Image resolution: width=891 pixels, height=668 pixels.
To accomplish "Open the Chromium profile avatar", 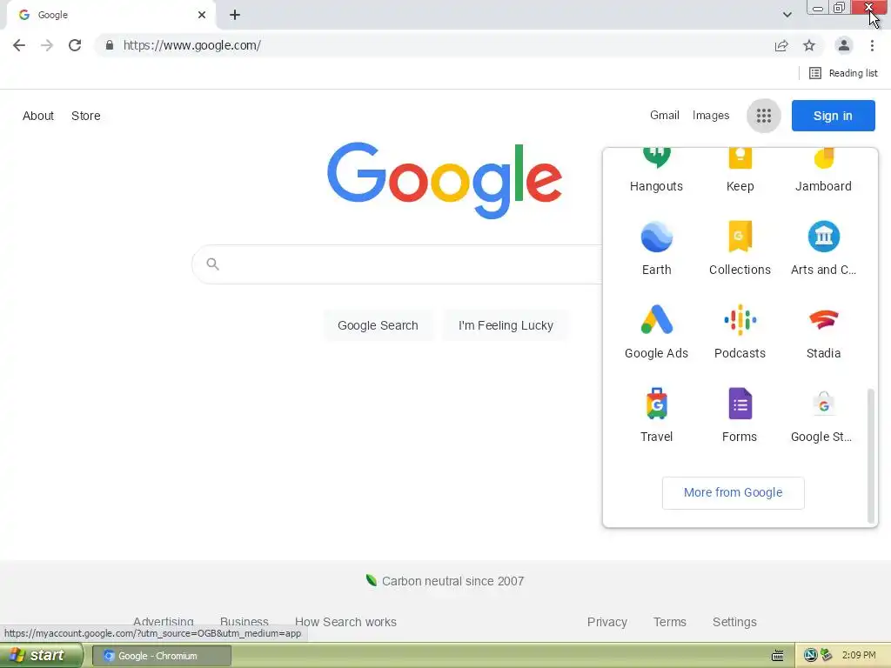I will coord(844,45).
